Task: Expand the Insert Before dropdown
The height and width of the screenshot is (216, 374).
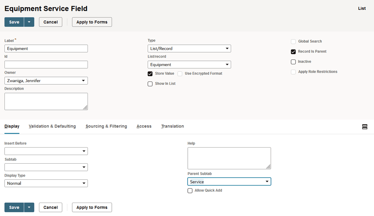Action: (x=46, y=151)
